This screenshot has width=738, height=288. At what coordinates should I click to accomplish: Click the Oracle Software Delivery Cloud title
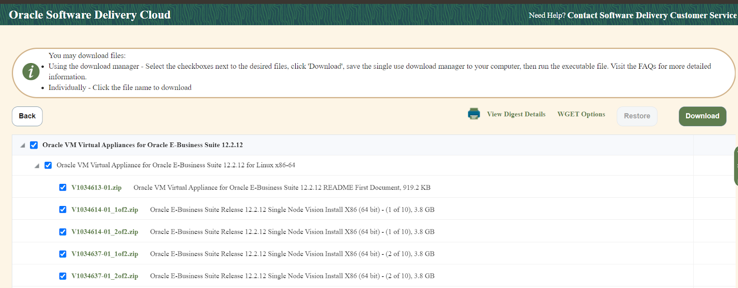90,15
